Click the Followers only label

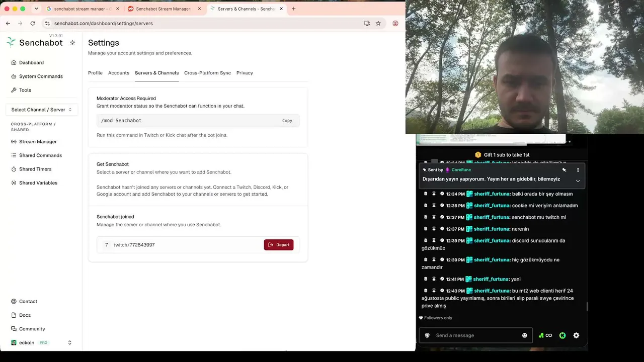pos(438,318)
